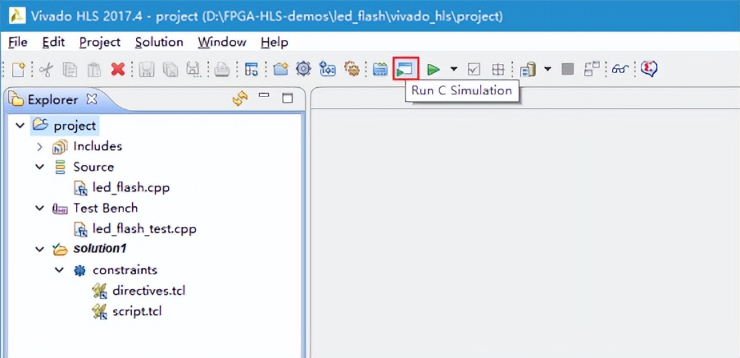Click the toolbar icon with yellow cylinder
740x358 pixels.
click(x=527, y=70)
